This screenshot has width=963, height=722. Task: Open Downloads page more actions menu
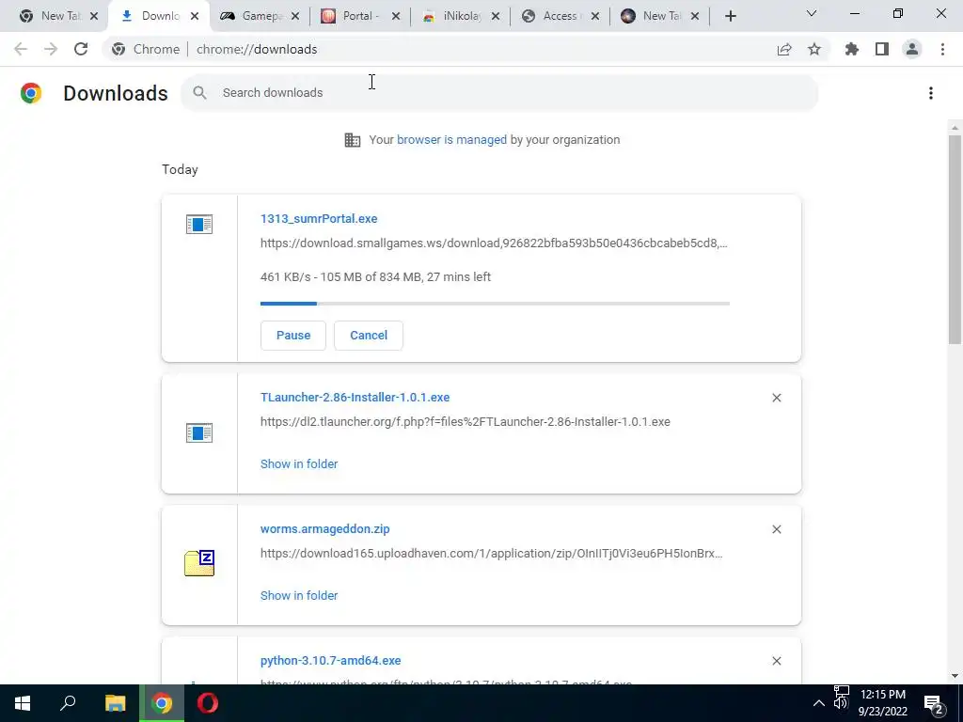[931, 93]
